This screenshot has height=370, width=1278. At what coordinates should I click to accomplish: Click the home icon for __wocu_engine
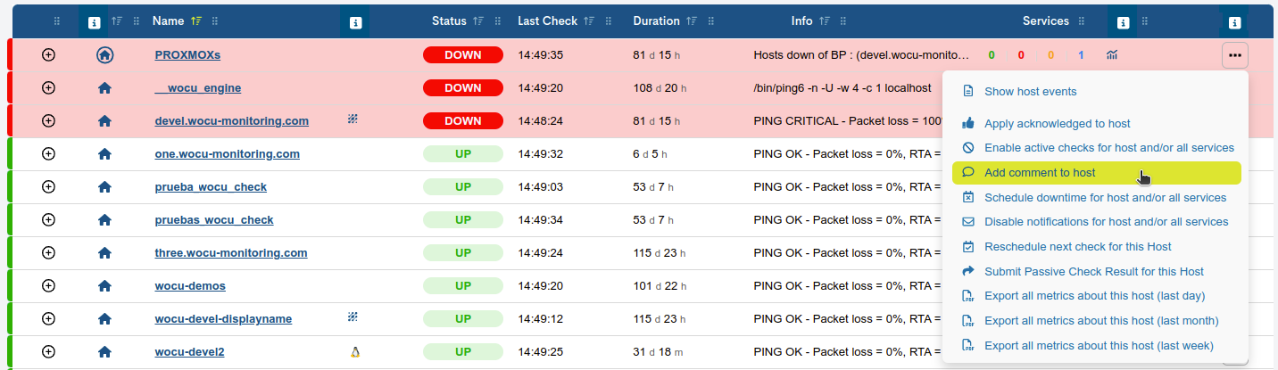pyautogui.click(x=104, y=87)
